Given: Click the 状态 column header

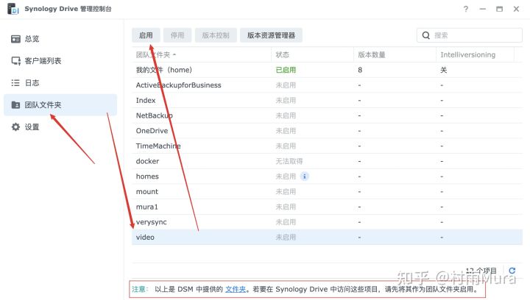Looking at the screenshot, I should [312, 54].
